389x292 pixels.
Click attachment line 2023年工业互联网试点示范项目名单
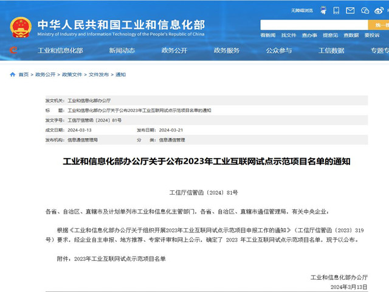[x=120, y=259]
